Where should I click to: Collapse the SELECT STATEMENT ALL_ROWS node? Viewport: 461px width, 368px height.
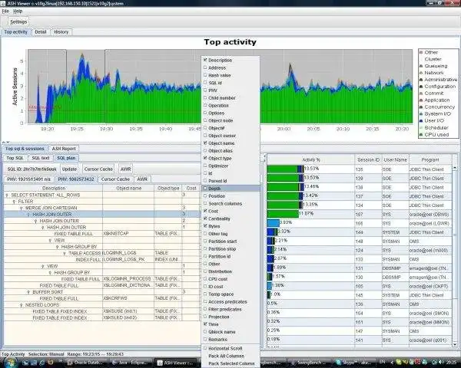pos(7,195)
